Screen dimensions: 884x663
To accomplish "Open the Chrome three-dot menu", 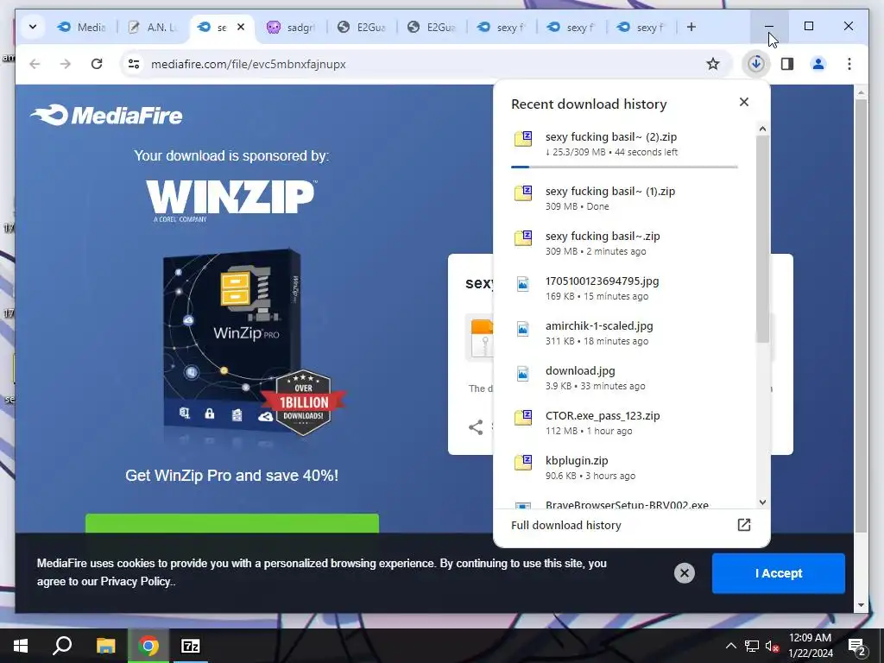I will (849, 64).
